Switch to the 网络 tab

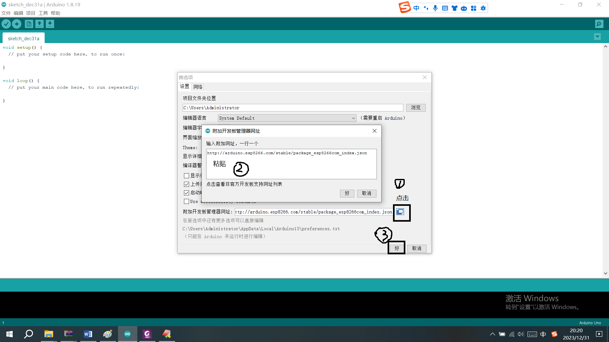click(x=198, y=87)
